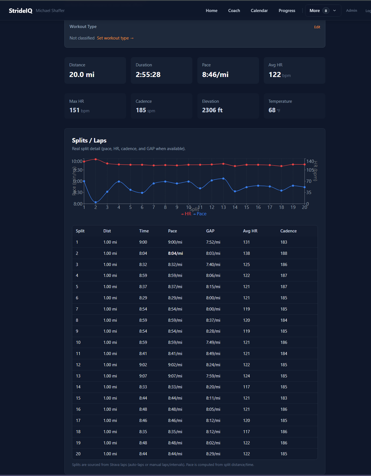371x476 pixels.
Task: Click the notification badge showing 8 on More
Action: [326, 10]
